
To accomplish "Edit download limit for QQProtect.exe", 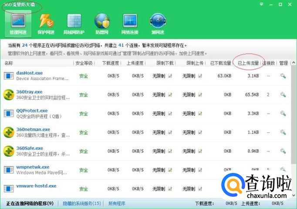I will pyautogui.click(x=170, y=113).
